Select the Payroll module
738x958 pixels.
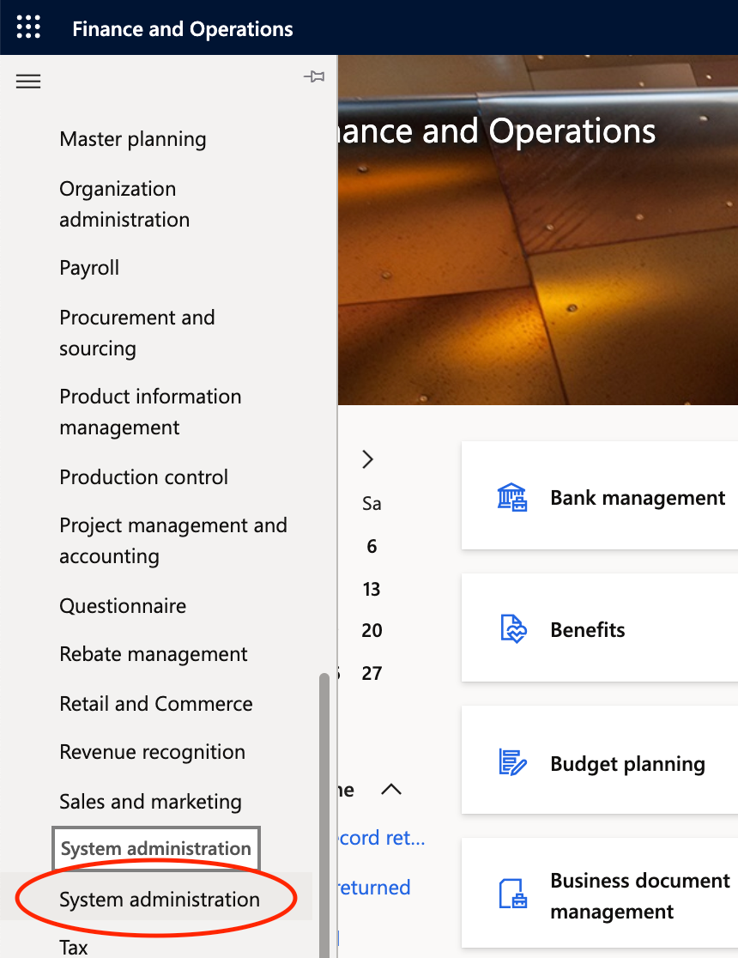point(89,268)
